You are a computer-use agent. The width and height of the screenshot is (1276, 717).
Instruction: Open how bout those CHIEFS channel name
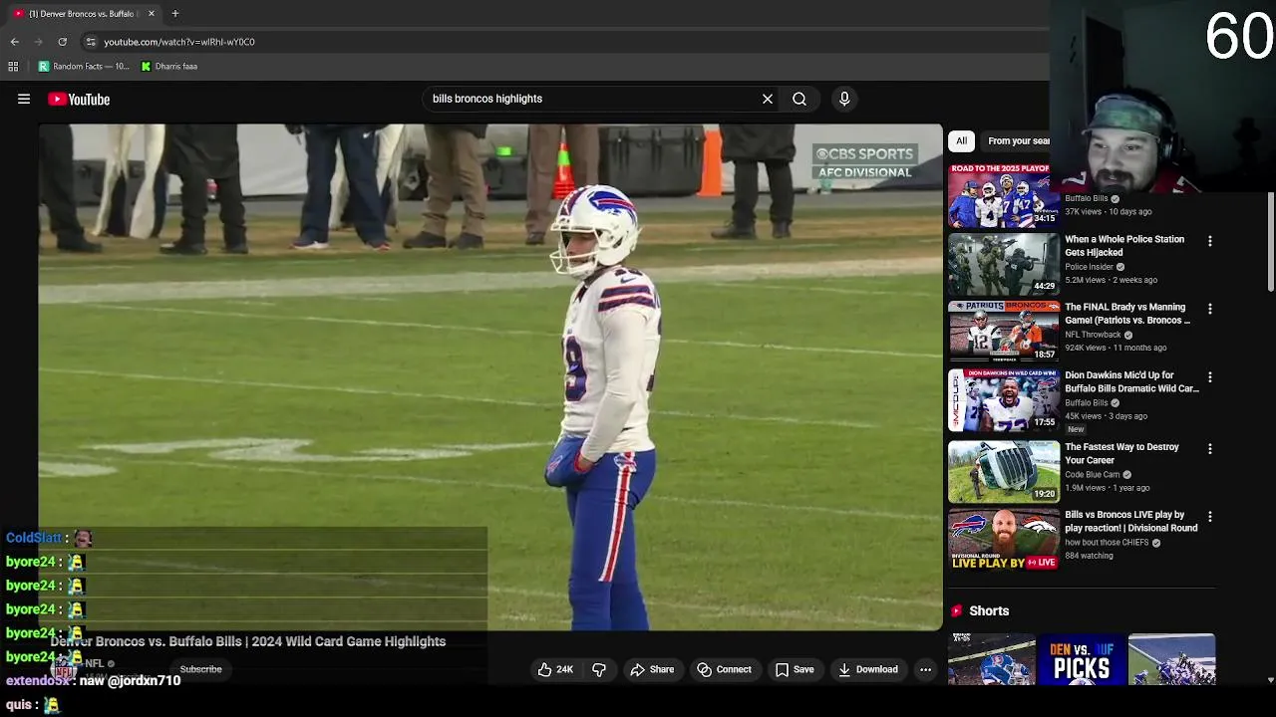point(1107,543)
